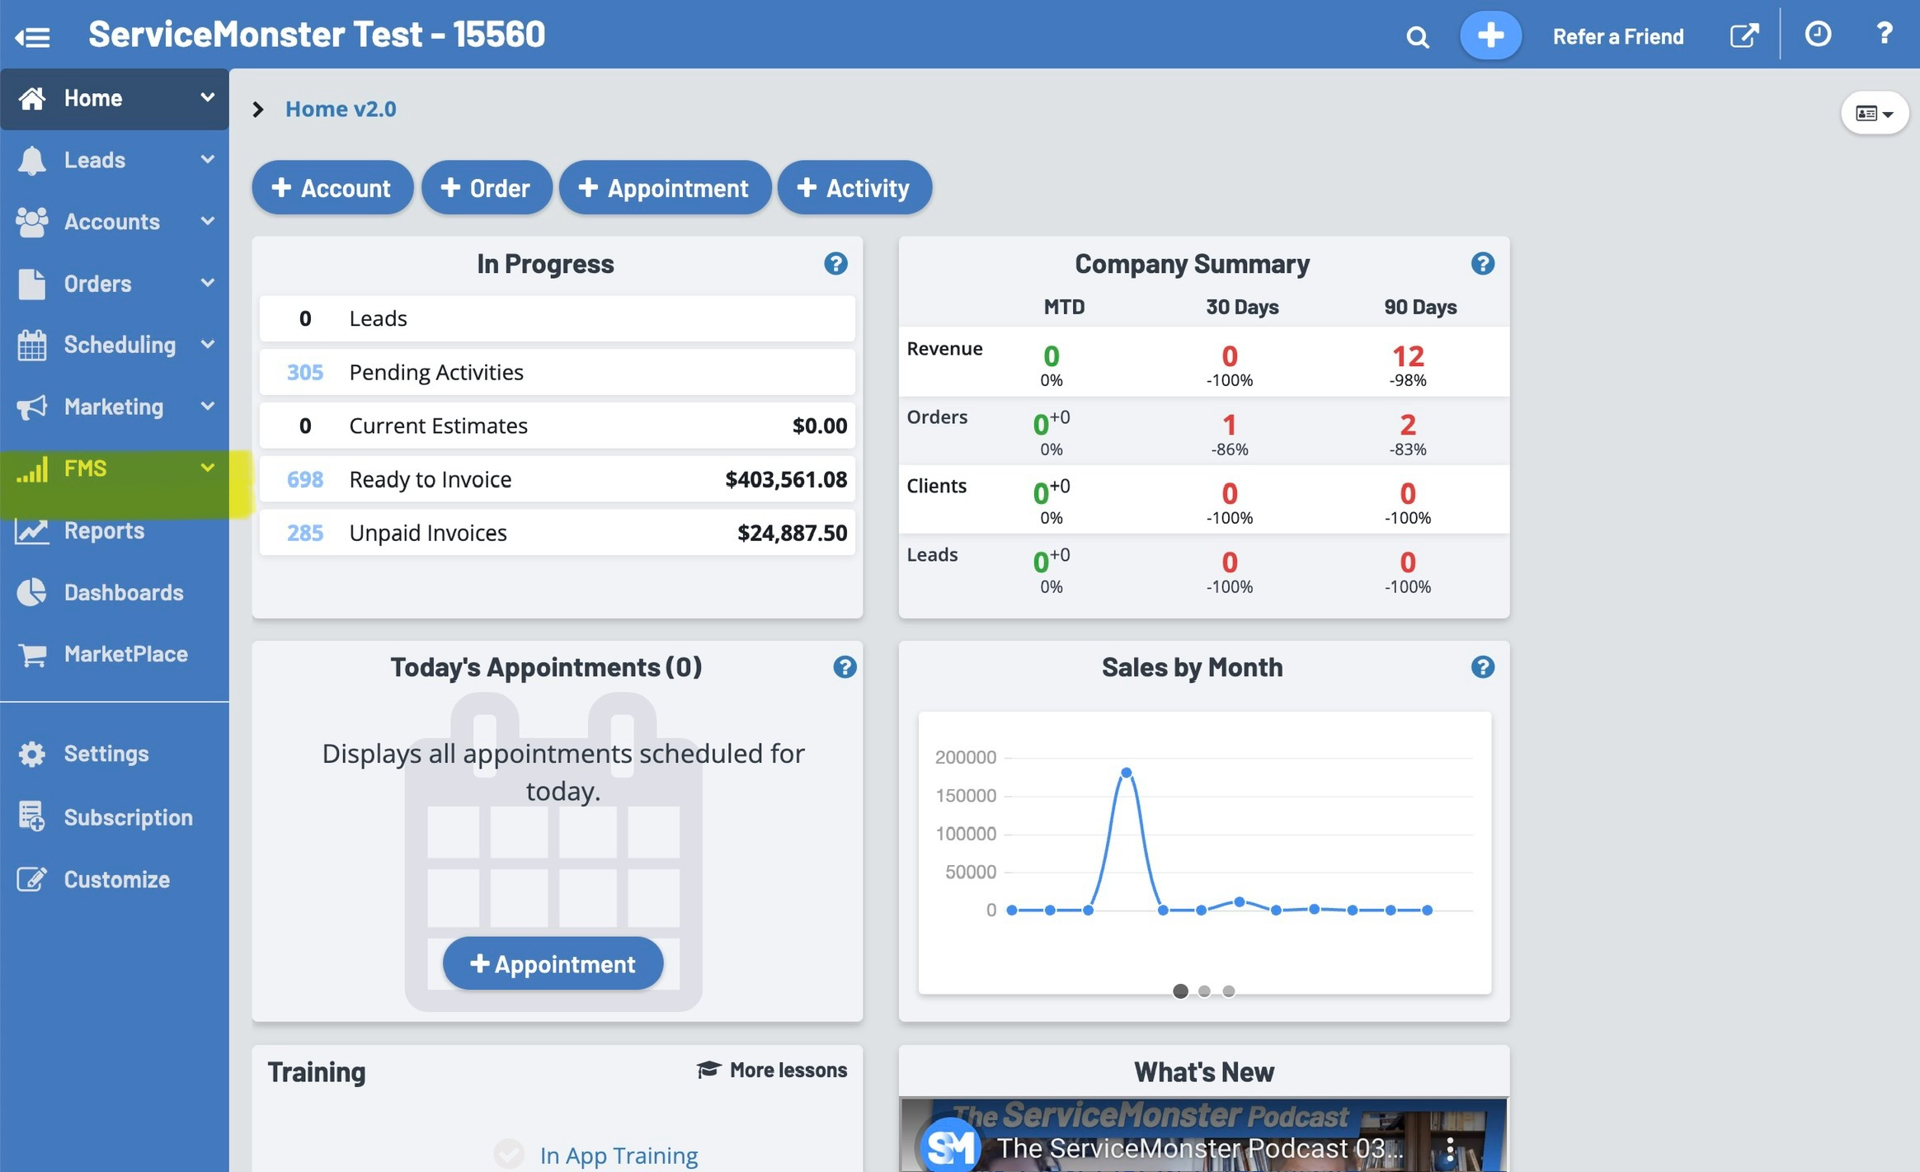Collapse the sidebar with the hamburger icon
Image resolution: width=1920 pixels, height=1172 pixels.
(33, 36)
